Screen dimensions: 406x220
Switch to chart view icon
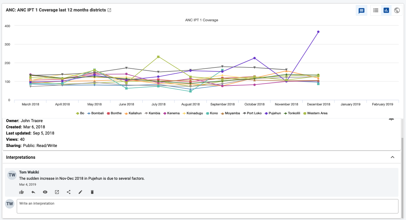tap(386, 10)
